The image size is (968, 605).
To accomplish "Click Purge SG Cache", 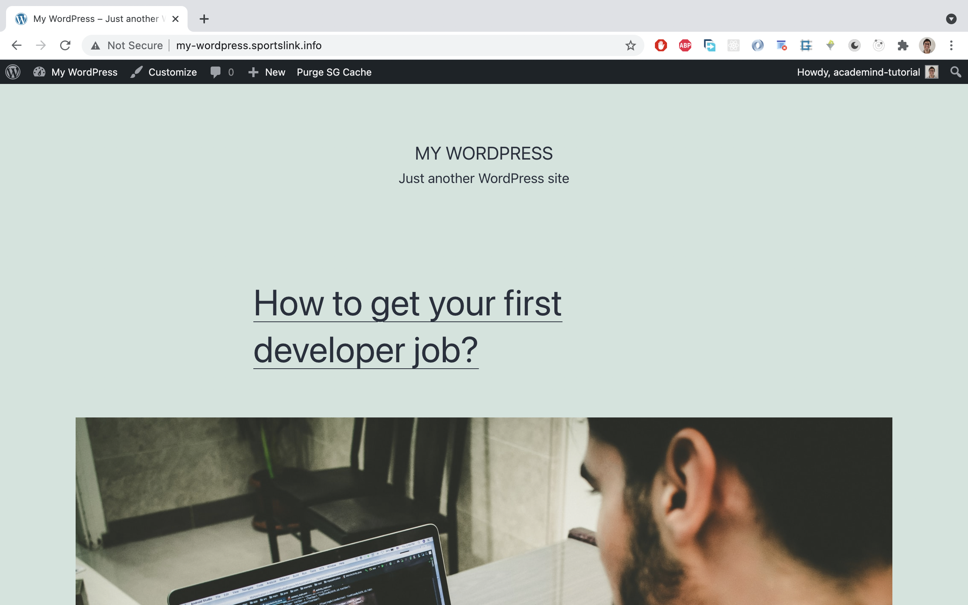I will pyautogui.click(x=334, y=72).
